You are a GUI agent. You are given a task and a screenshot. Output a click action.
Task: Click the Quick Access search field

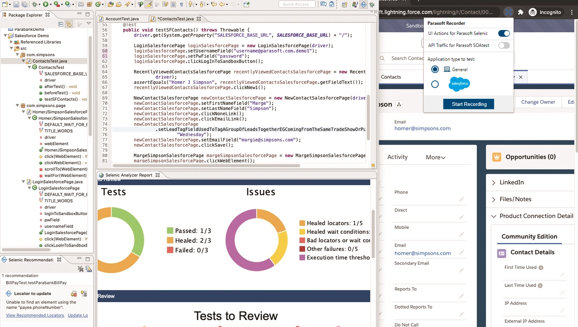click(297, 4)
